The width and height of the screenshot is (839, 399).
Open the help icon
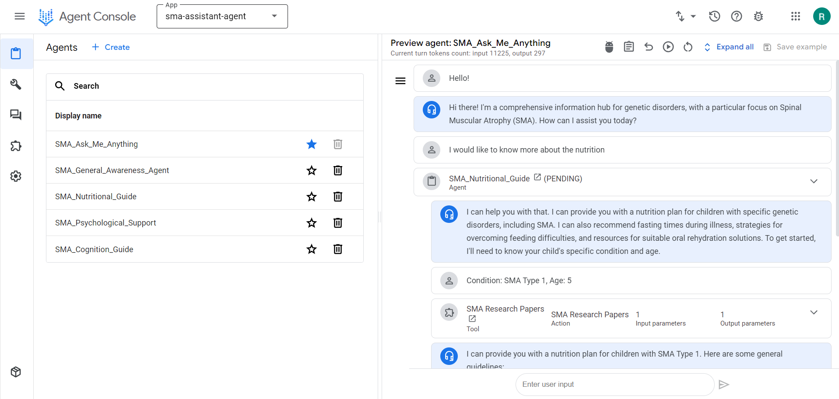click(737, 17)
